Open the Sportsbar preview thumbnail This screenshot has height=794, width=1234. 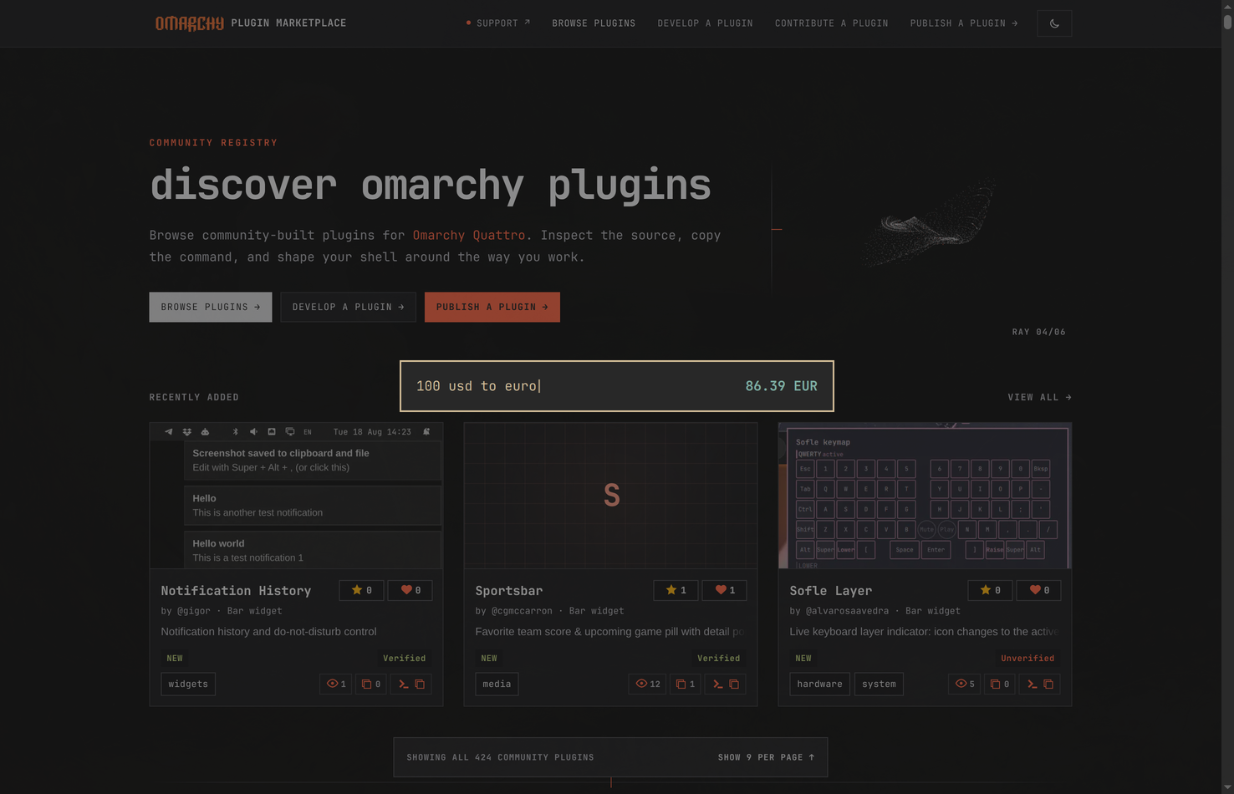610,496
